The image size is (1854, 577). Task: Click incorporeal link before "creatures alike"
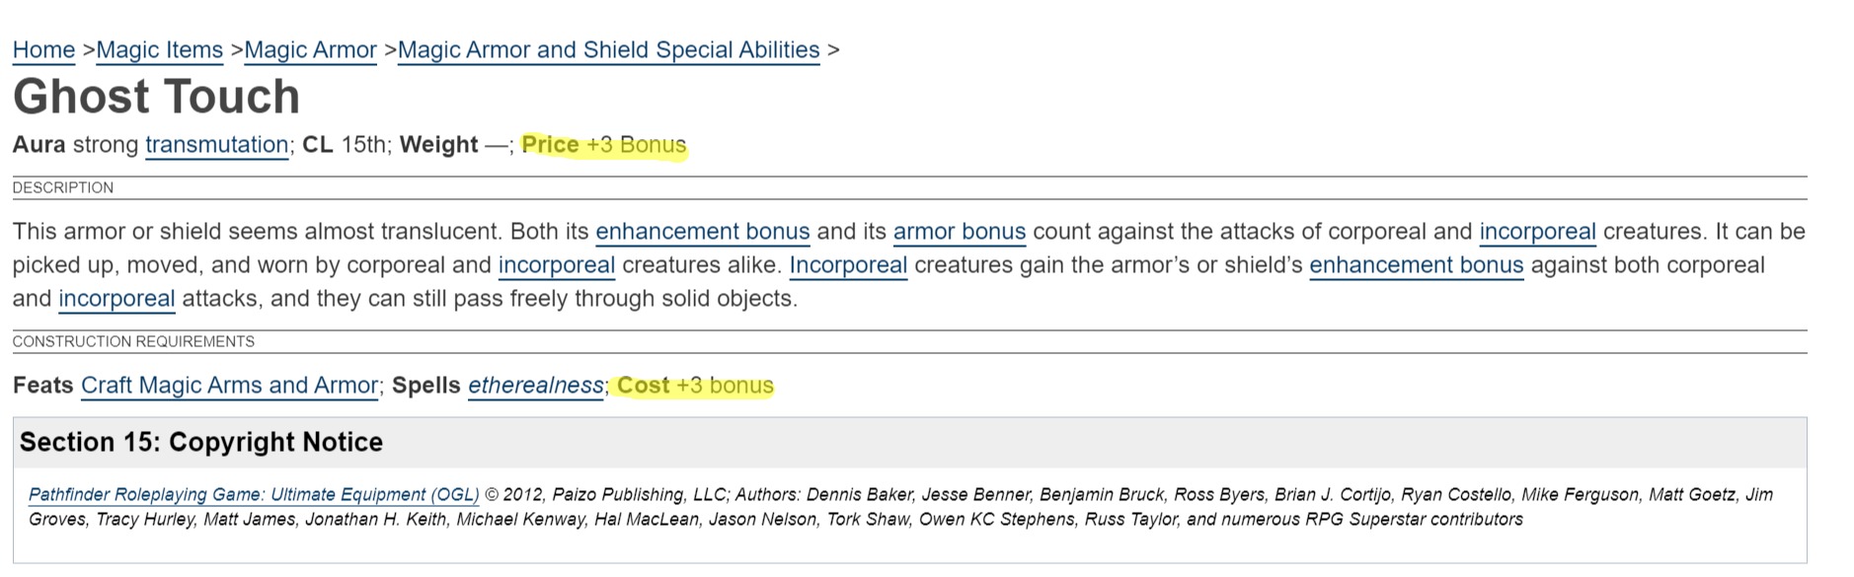[557, 265]
